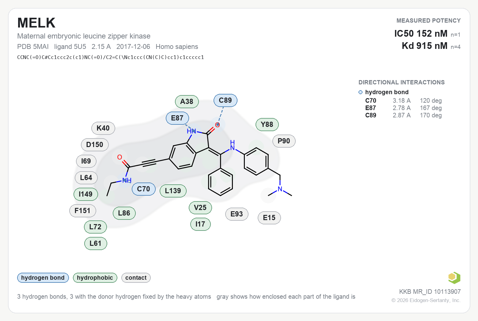Click residue label L61

click(x=96, y=243)
